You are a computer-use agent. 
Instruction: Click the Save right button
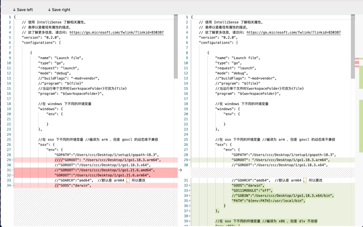(59, 10)
